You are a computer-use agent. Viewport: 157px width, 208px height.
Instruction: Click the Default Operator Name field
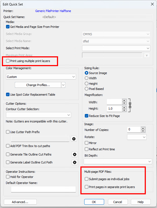[43, 189]
